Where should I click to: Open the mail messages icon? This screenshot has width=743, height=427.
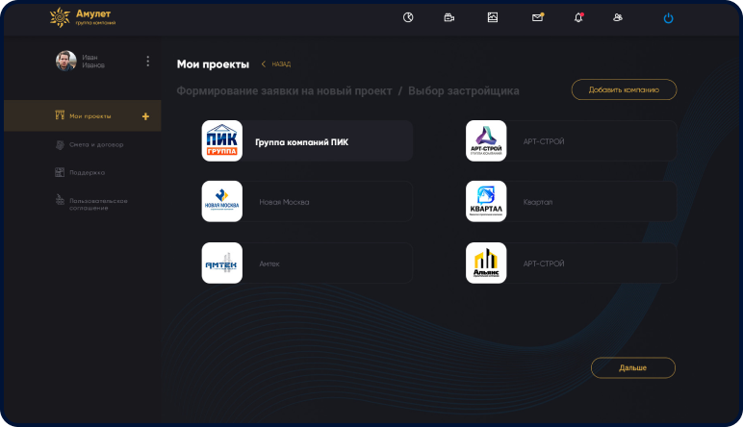537,17
